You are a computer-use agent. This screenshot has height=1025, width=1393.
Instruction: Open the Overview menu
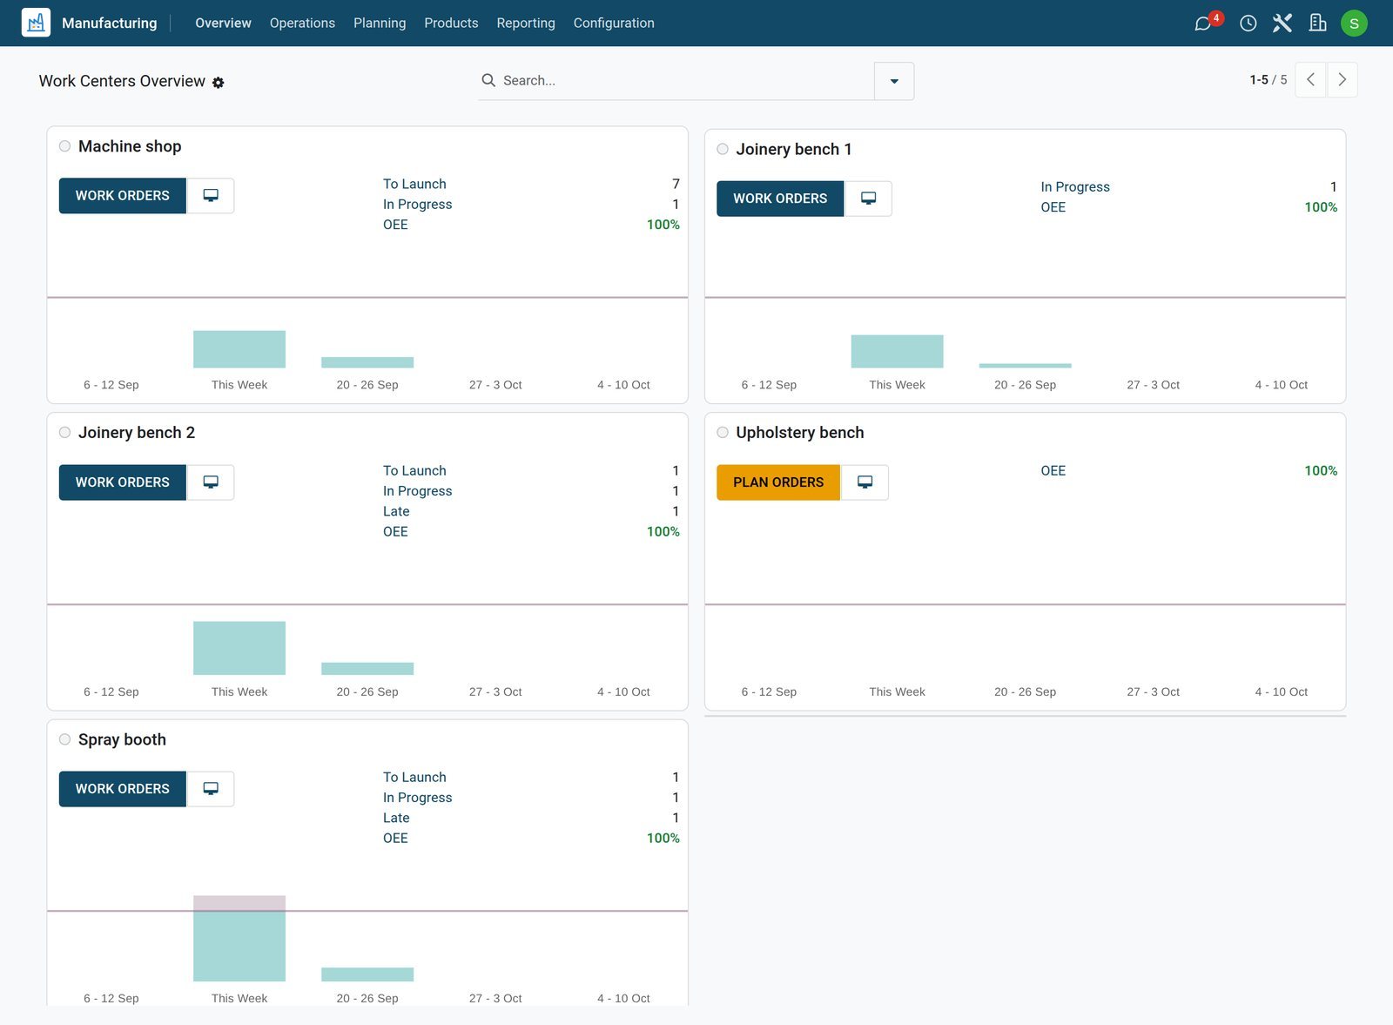coord(223,24)
